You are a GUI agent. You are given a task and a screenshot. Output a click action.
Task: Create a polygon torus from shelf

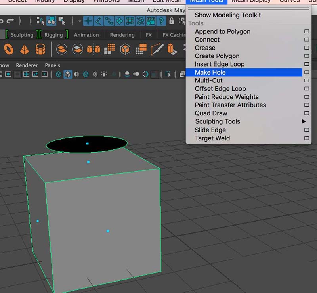(x=9, y=49)
